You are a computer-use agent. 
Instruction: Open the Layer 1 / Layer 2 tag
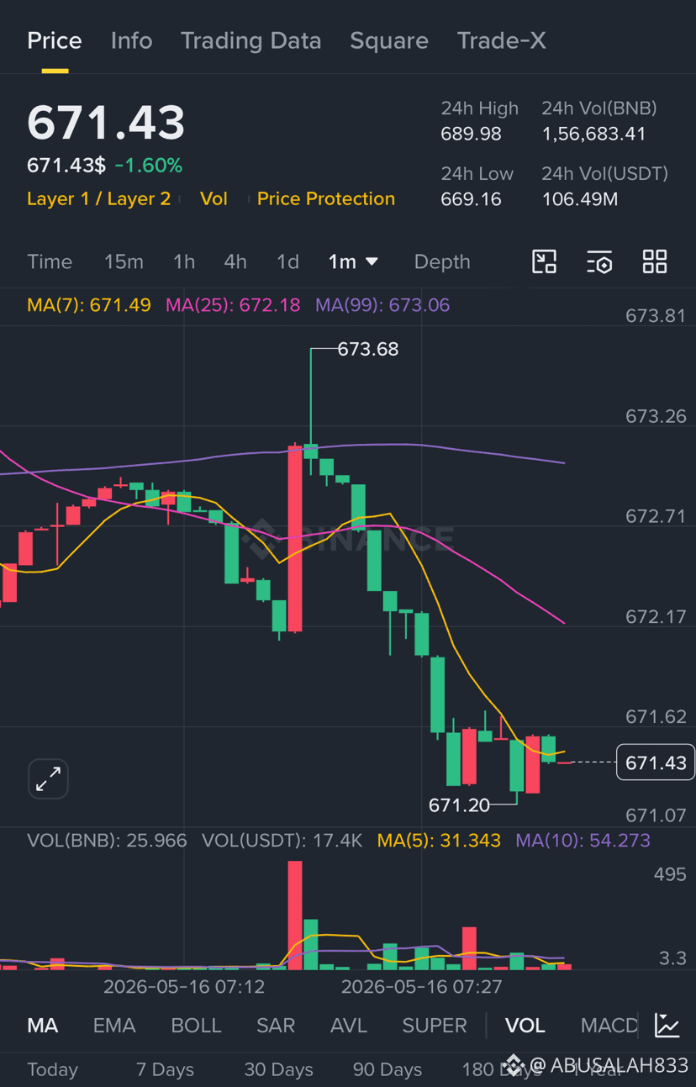pos(99,198)
